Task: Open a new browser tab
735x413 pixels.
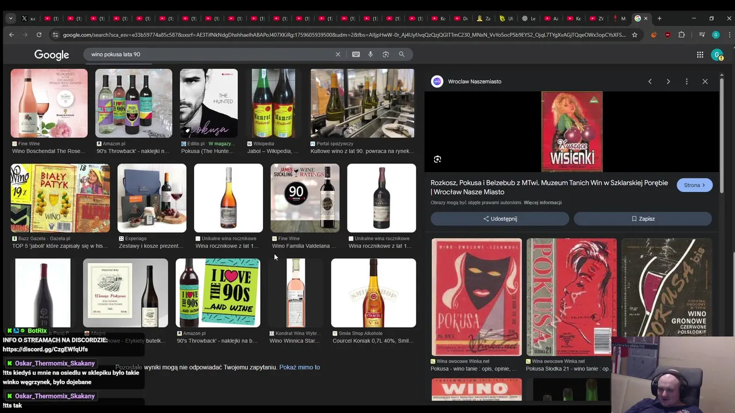Action: [659, 18]
